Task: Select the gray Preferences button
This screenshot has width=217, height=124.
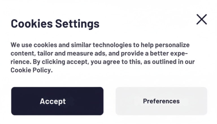Action: (161, 101)
